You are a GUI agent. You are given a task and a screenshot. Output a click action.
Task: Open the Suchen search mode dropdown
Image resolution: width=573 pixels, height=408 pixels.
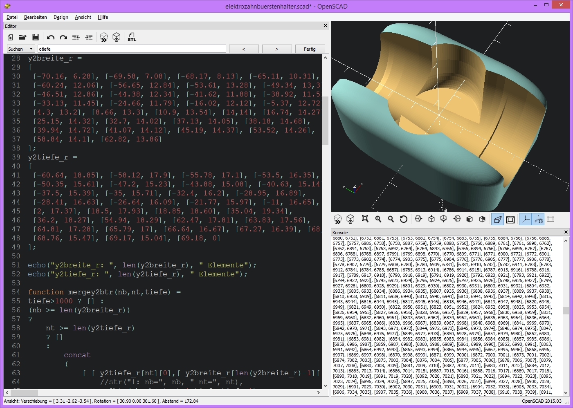20,49
